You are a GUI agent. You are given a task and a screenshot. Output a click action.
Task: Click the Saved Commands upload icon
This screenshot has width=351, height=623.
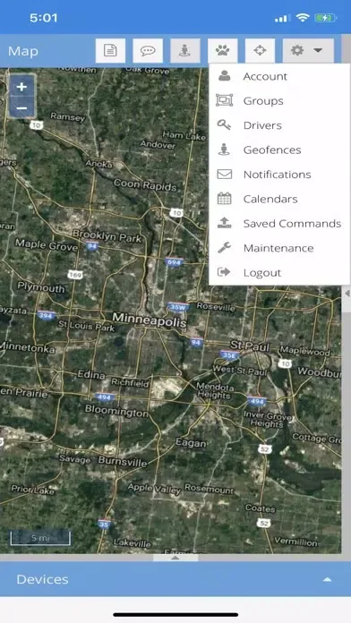pyautogui.click(x=224, y=223)
